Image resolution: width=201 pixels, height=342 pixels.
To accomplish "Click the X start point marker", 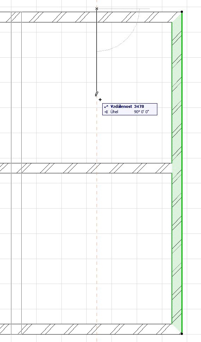I will point(97,9).
